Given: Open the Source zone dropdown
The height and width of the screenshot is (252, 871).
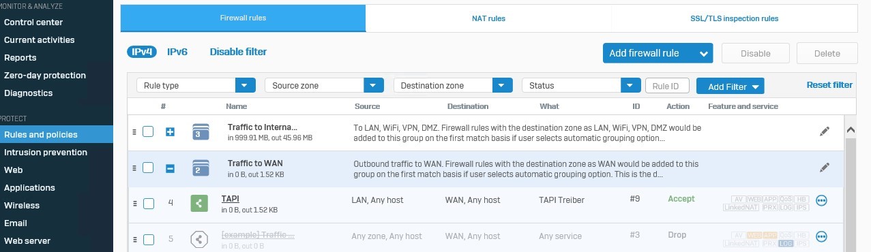Looking at the screenshot, I should coord(324,85).
